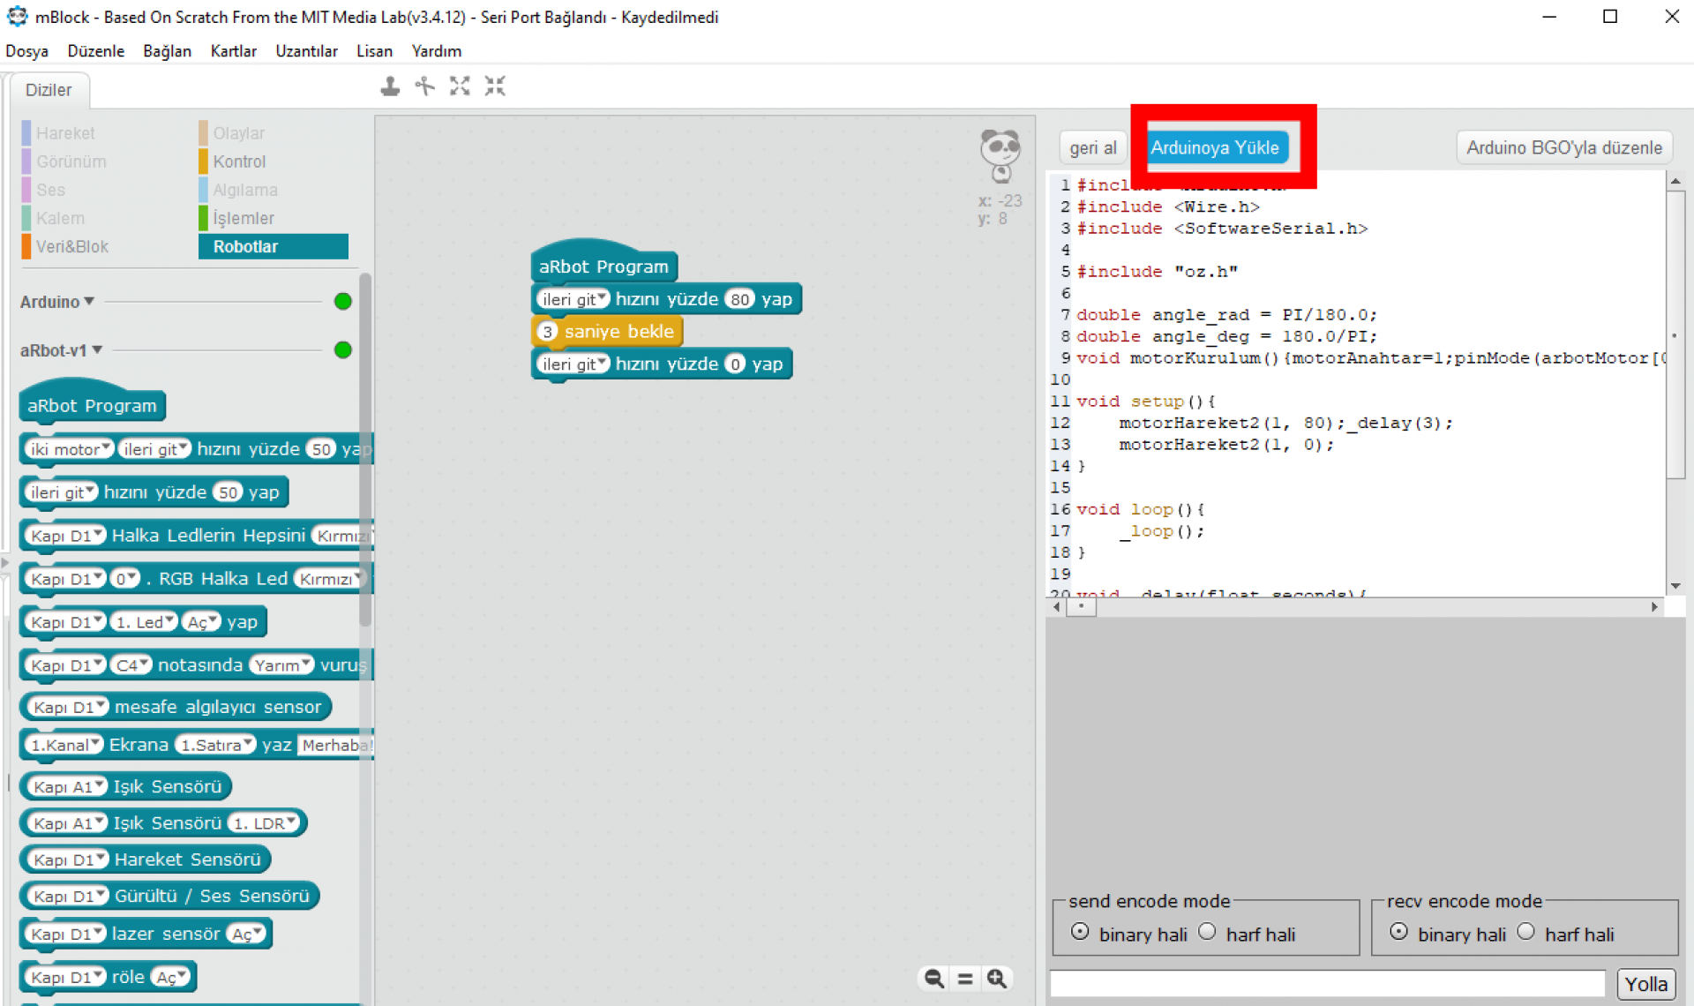1694x1006 pixels.
Task: Select send encode mode binary hali
Action: [x=1079, y=932]
